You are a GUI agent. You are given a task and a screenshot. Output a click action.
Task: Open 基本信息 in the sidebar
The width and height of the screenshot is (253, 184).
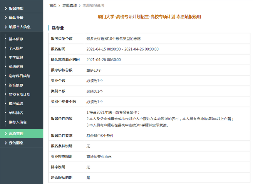[x=16, y=39]
